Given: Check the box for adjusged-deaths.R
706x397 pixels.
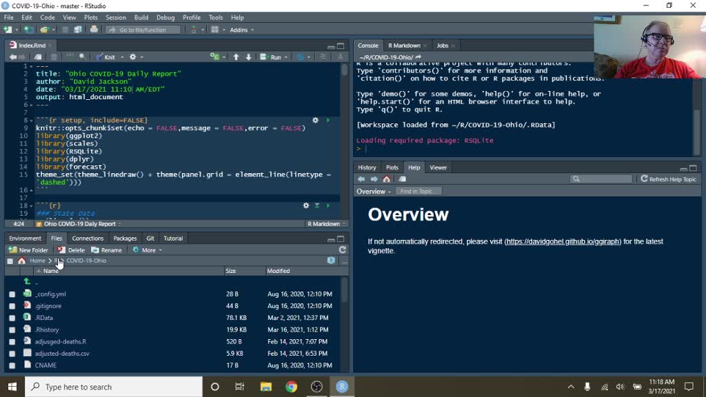Looking at the screenshot, I should [12, 342].
